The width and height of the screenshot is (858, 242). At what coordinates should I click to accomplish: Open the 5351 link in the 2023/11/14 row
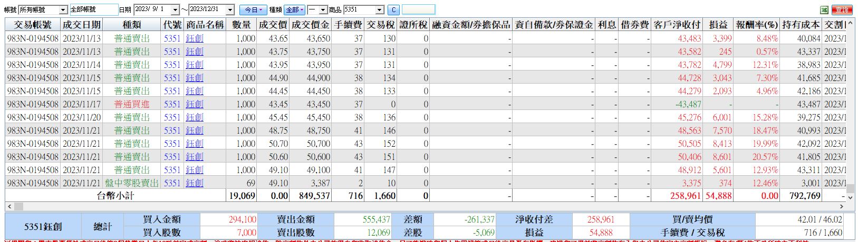pos(172,65)
